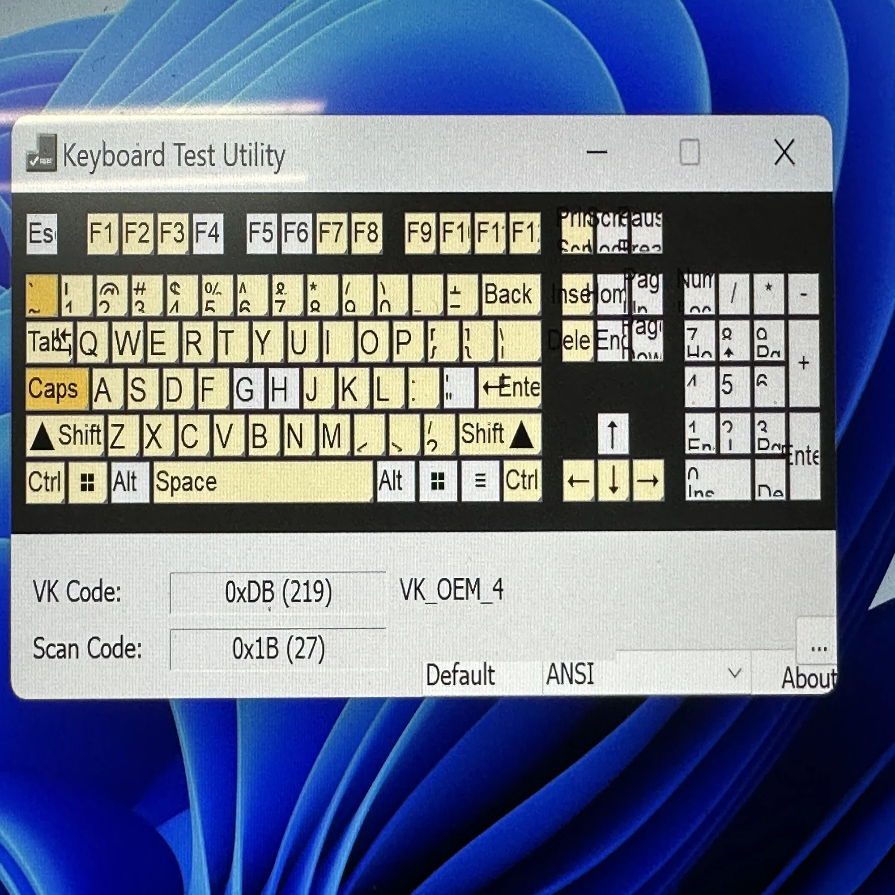This screenshot has height=895, width=895.
Task: Click the F5 key on the function row
Action: point(262,234)
